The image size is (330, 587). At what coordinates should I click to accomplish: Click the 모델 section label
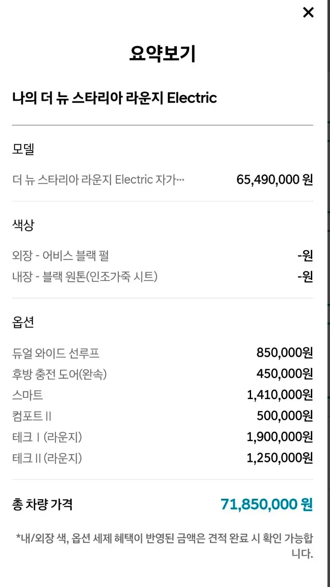click(23, 149)
